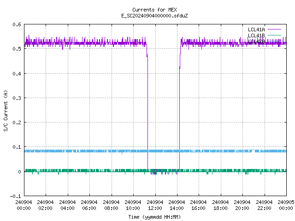Click the 0.2 y-axis tick label
The image size is (295, 221).
[x=17, y=122]
